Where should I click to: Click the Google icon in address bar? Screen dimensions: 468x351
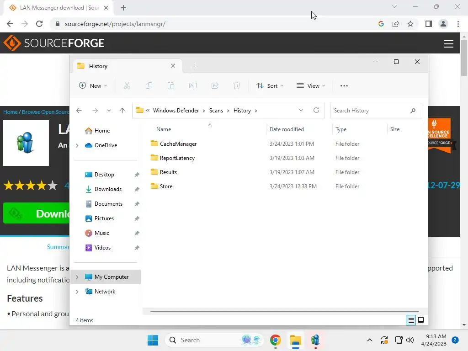[x=381, y=24]
